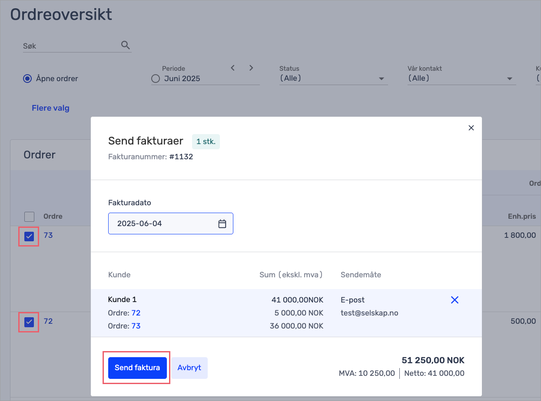Go to previous period with left chevron
This screenshot has width=541, height=401.
tap(232, 68)
